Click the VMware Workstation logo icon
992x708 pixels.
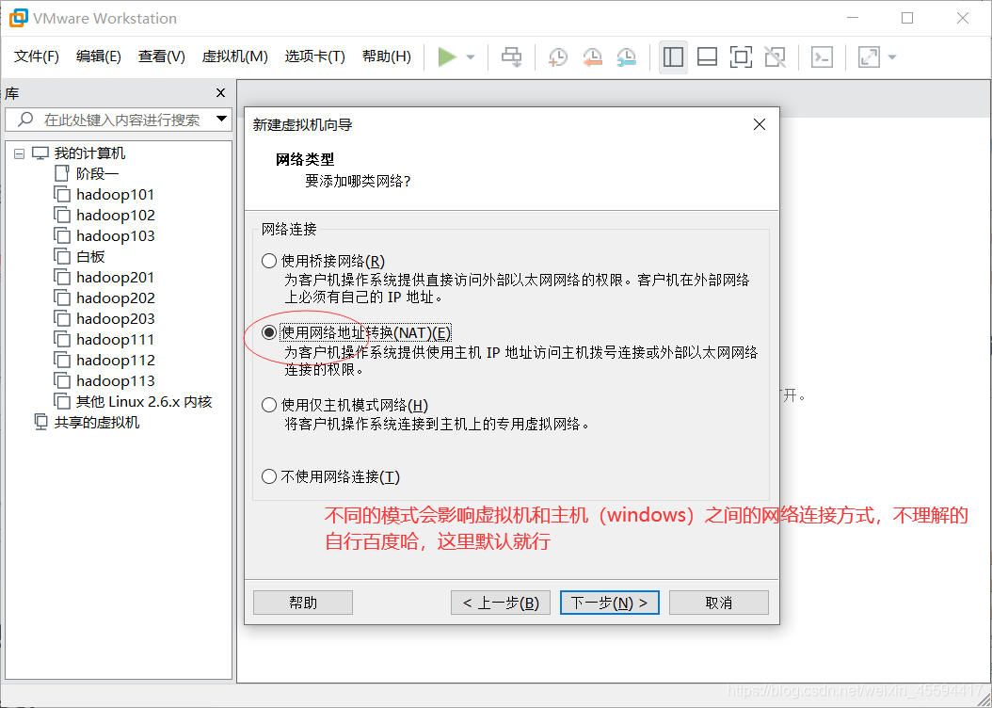click(18, 18)
